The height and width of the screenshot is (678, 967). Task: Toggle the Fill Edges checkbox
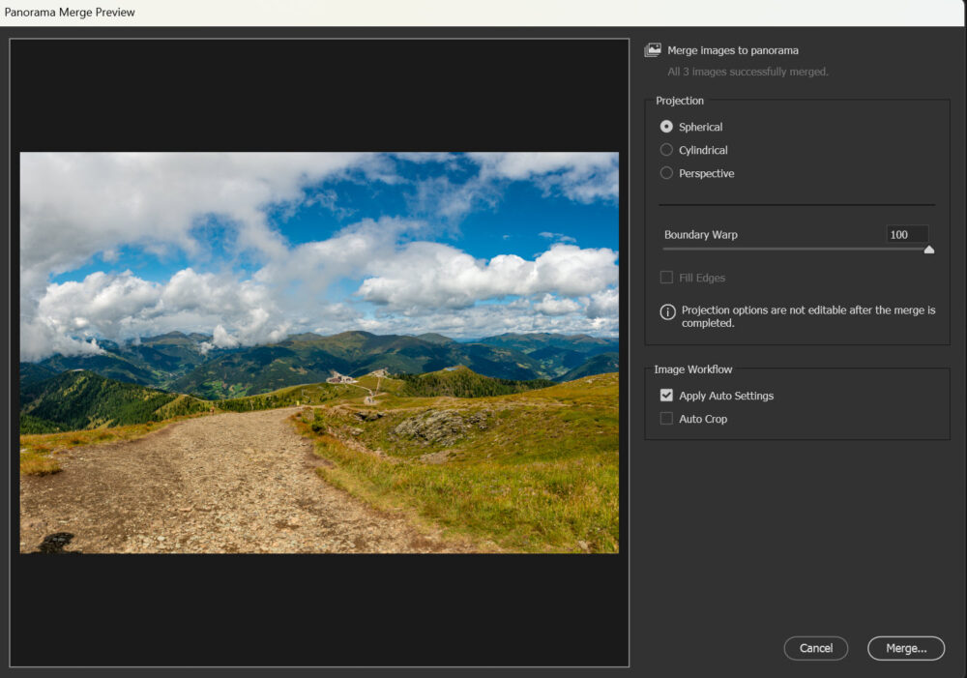(x=666, y=278)
